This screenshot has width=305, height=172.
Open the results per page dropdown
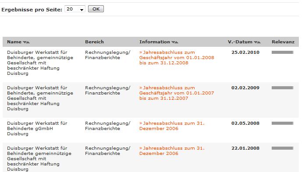tap(74, 9)
